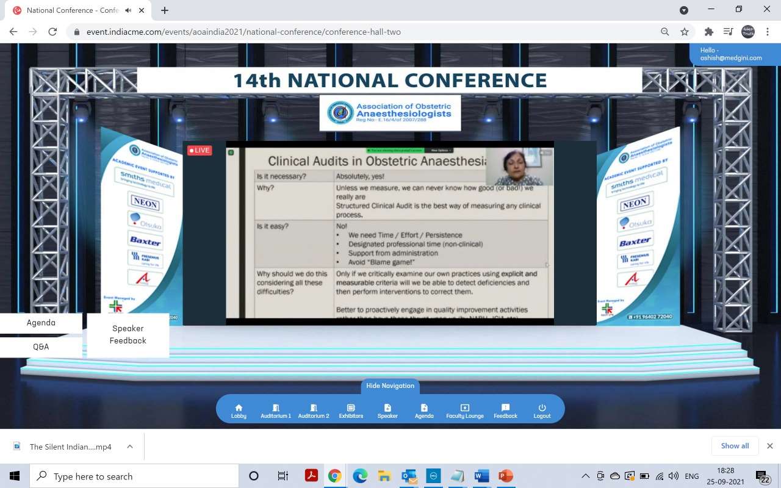Open PowerPoint from taskbar
Viewport: 781px width, 488px height.
[506, 476]
